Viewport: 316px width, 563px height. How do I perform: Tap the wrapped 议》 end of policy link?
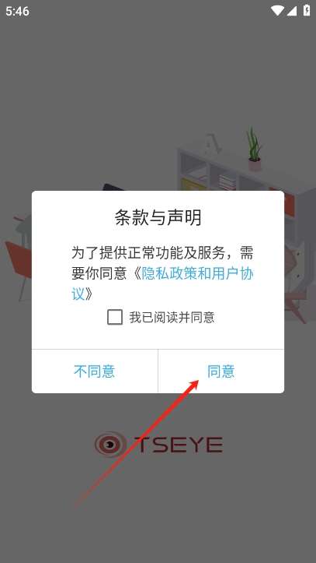[82, 294]
